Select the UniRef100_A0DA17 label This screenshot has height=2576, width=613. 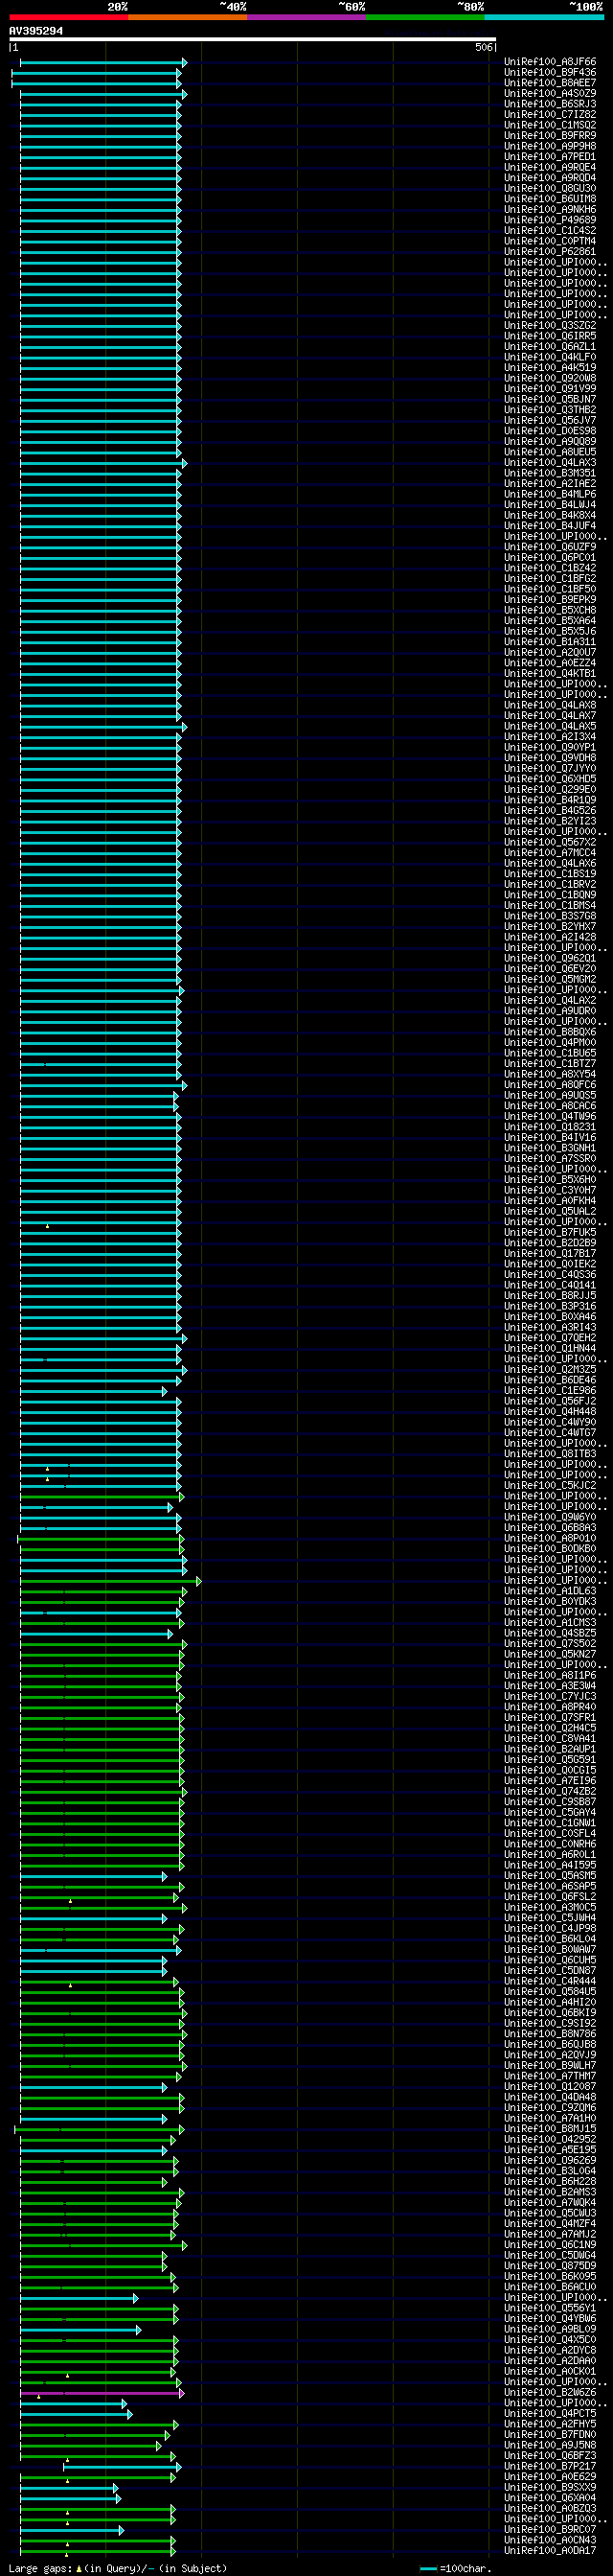pyautogui.click(x=550, y=2550)
